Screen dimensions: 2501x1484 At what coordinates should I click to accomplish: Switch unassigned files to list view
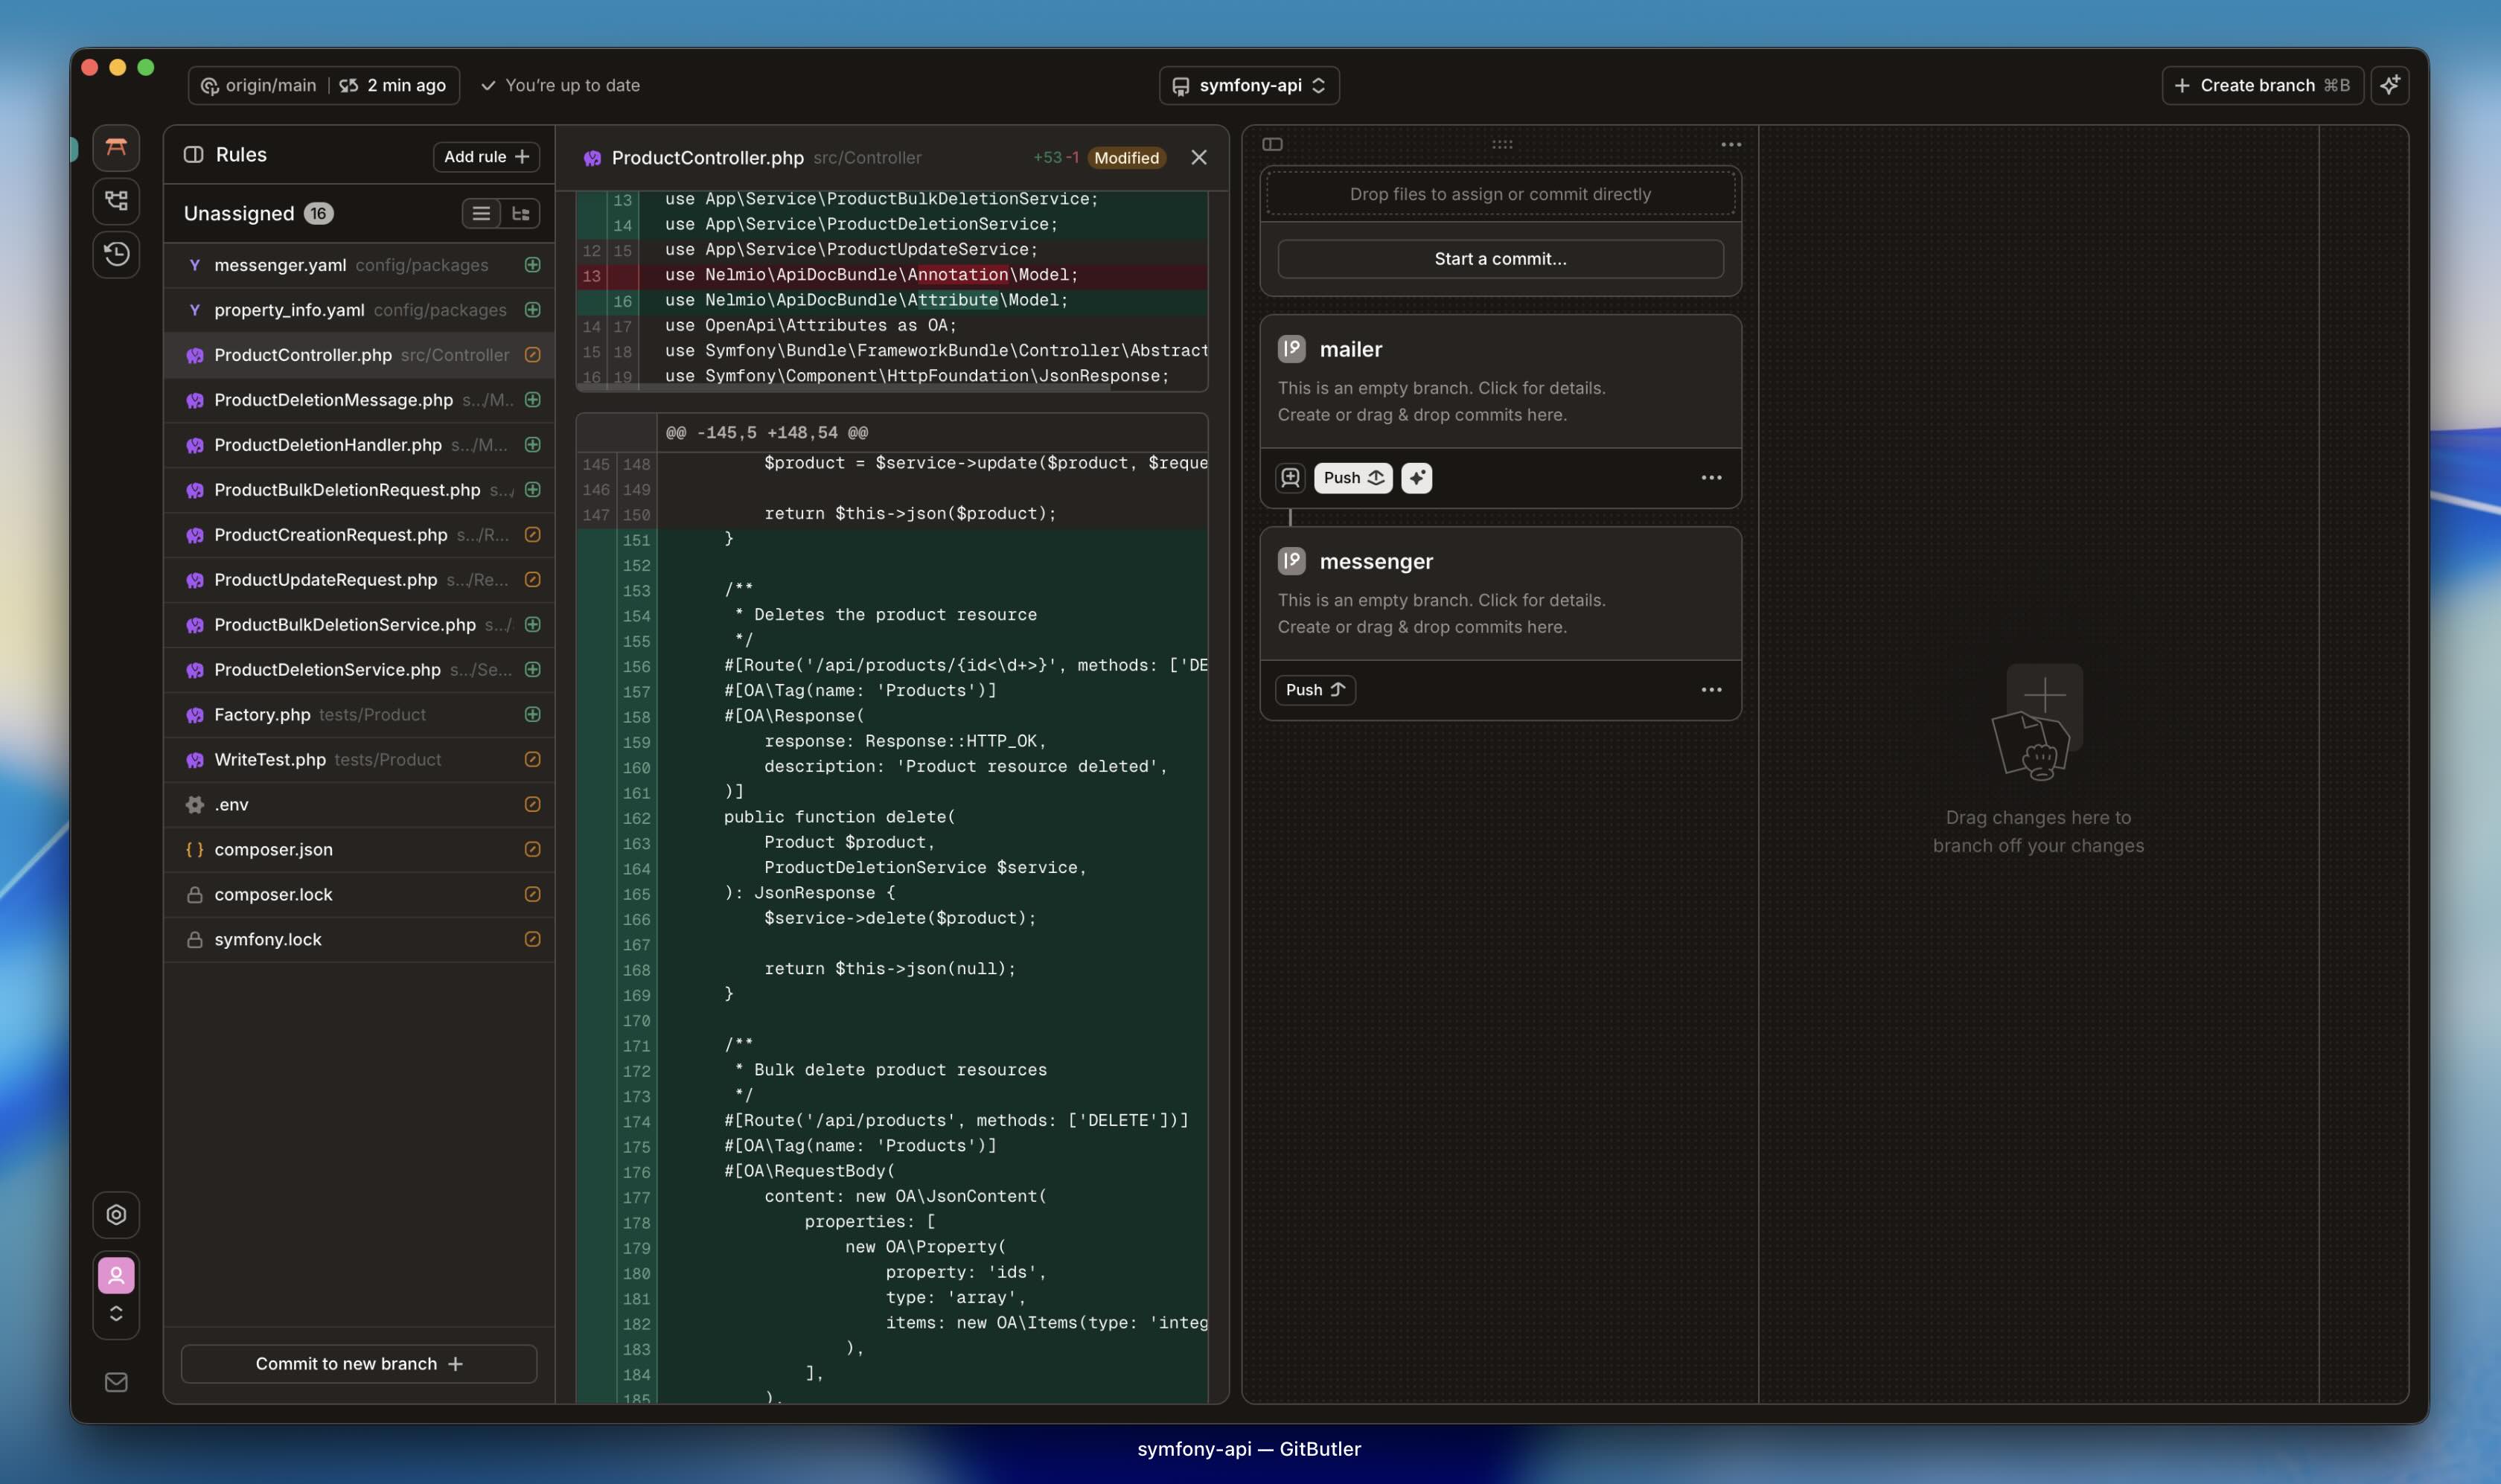click(x=481, y=213)
